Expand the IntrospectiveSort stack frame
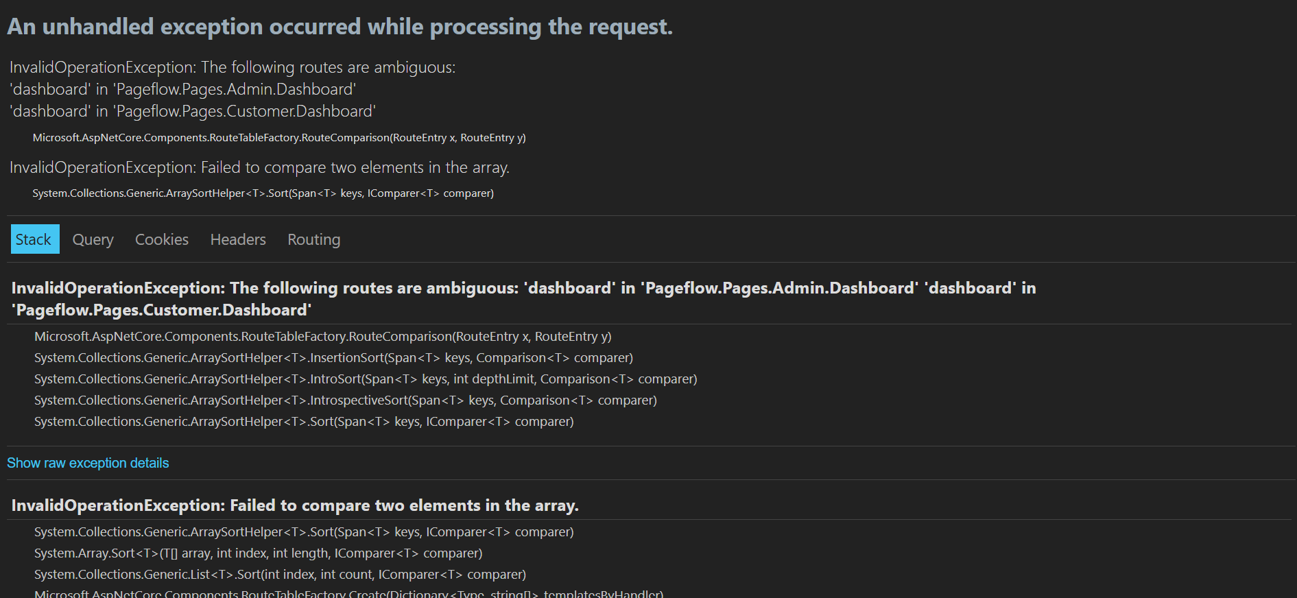Image resolution: width=1297 pixels, height=598 pixels. click(x=345, y=400)
